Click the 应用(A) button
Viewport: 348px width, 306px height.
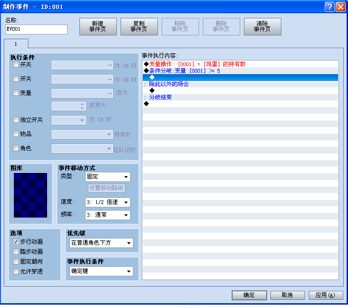[326, 295]
